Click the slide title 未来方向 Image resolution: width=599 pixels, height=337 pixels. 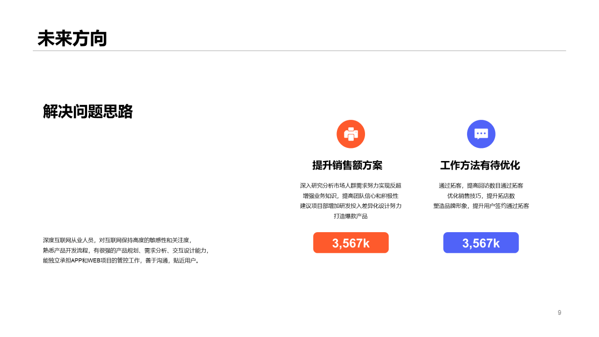click(x=72, y=38)
